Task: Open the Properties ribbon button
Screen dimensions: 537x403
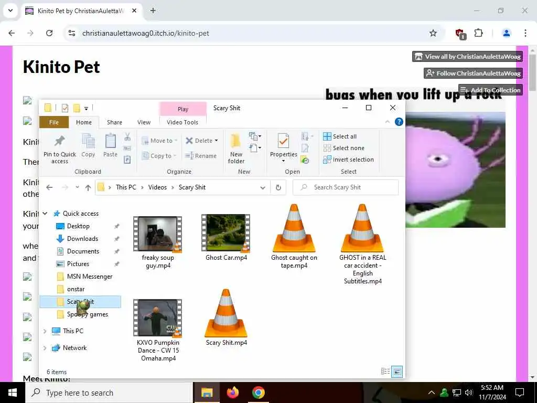Action: click(x=283, y=147)
